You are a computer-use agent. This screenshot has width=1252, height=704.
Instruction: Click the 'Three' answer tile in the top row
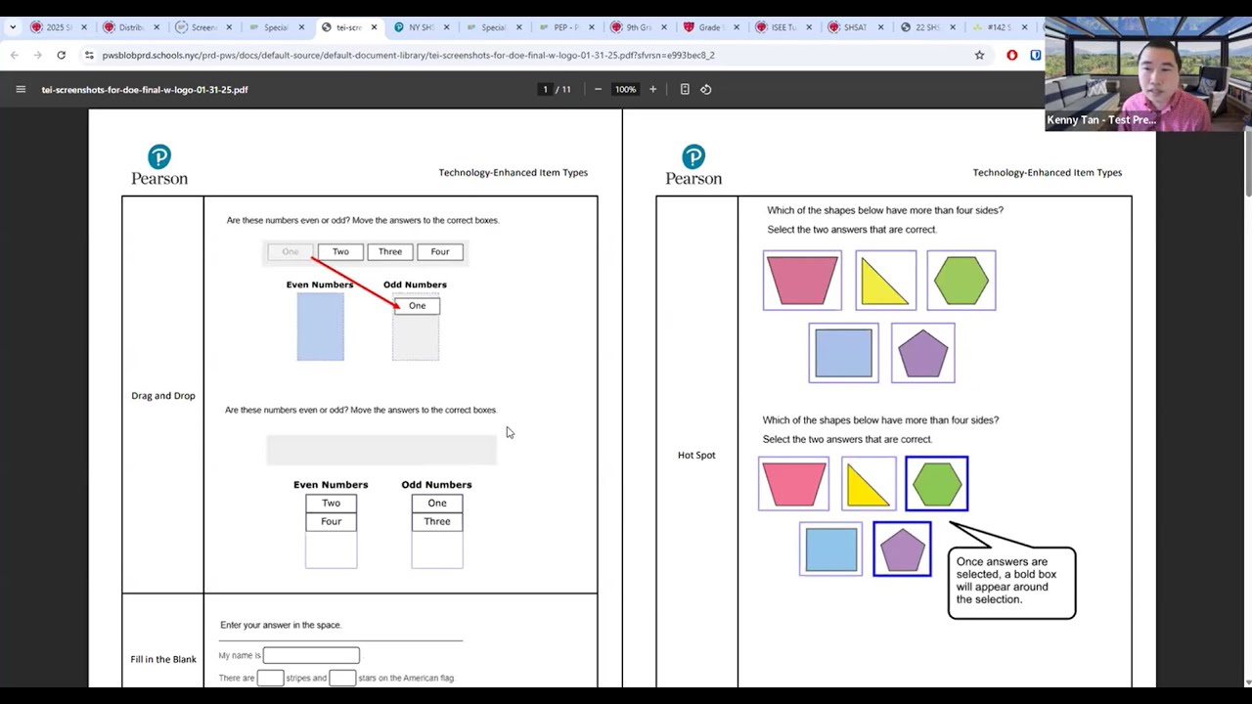390,251
